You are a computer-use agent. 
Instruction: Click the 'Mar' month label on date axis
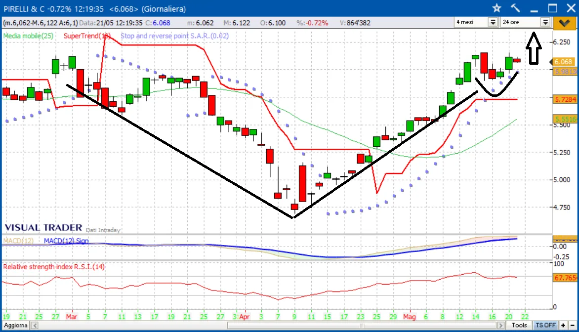click(x=72, y=317)
